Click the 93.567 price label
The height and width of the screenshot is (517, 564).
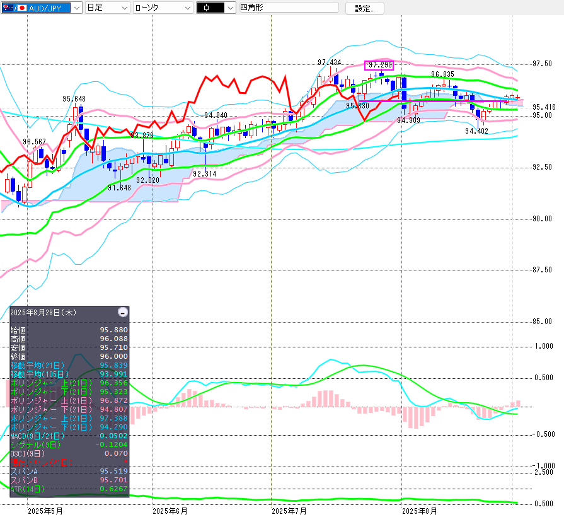coord(34,142)
